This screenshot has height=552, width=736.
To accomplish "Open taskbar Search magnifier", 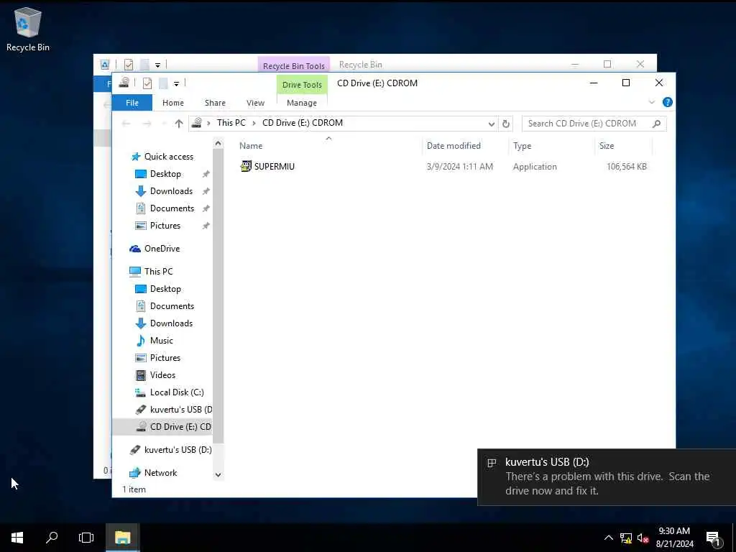I will tap(52, 538).
